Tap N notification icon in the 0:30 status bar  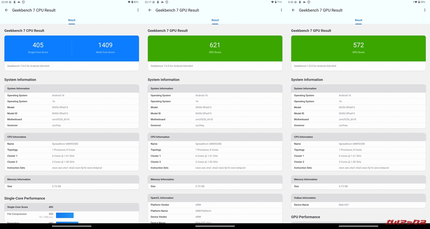[x=300, y=2]
